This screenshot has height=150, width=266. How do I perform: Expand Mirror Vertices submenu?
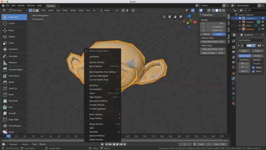pyautogui.click(x=103, y=115)
